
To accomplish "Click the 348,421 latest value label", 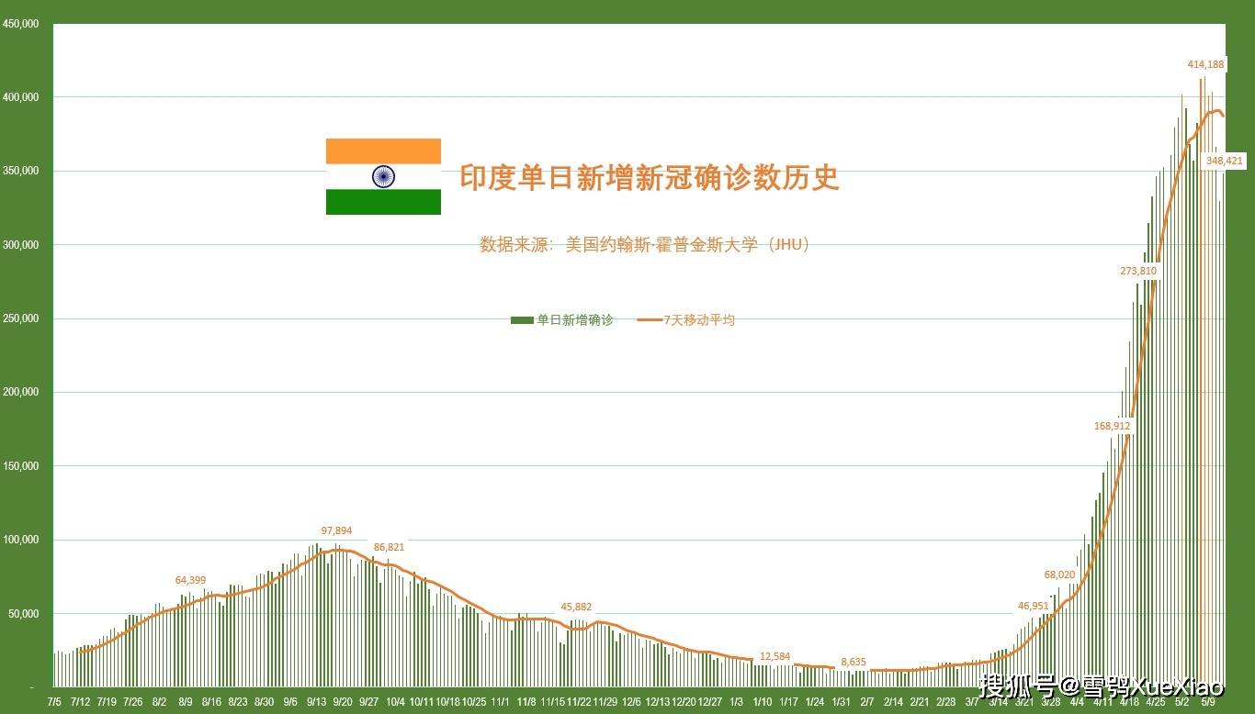I will pos(1224,161).
